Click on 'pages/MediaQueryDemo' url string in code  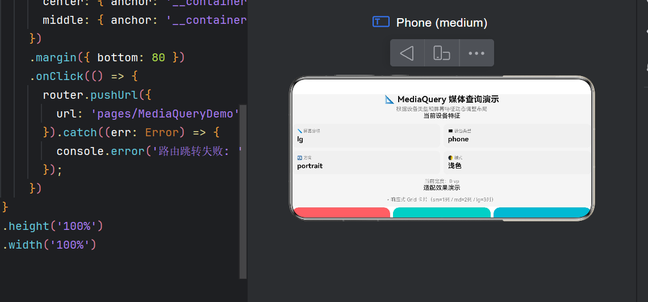[x=165, y=114]
